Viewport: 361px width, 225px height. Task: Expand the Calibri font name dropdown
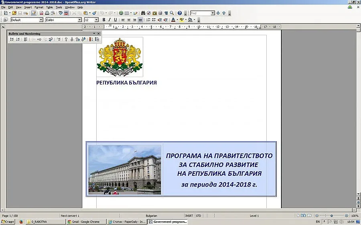click(79, 20)
